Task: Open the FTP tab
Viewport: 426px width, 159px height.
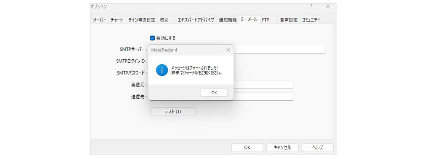Action: (265, 20)
